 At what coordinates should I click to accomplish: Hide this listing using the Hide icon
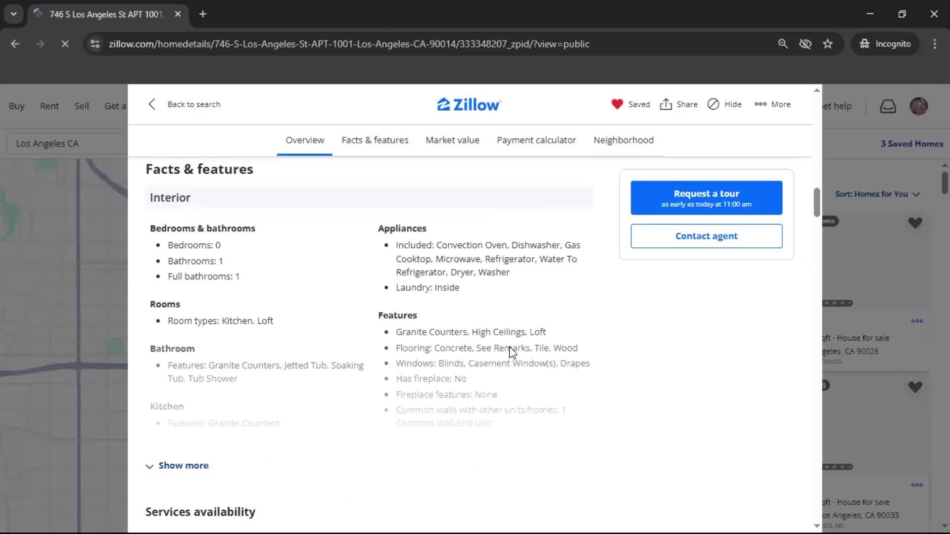[x=724, y=104]
